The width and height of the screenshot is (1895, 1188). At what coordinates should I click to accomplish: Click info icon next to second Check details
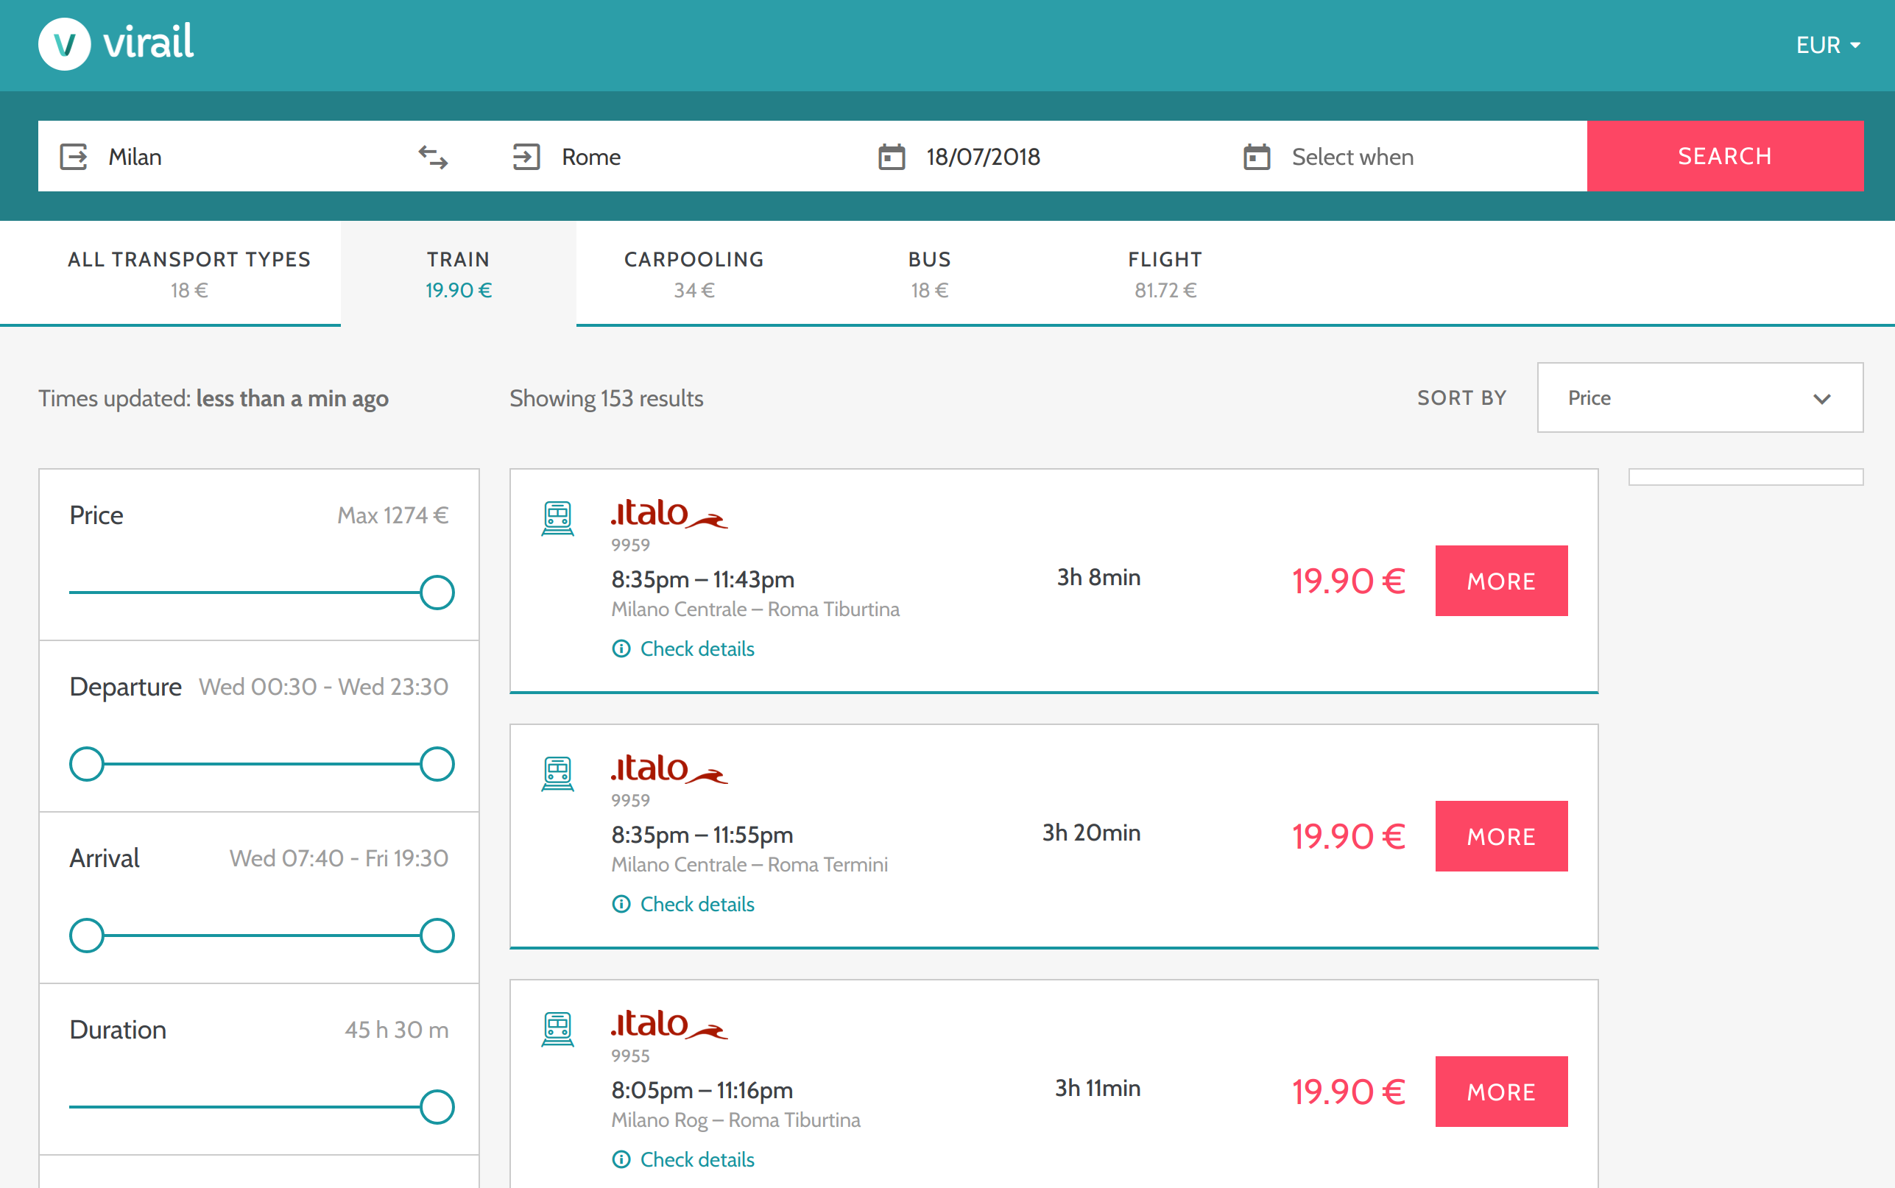pyautogui.click(x=621, y=905)
